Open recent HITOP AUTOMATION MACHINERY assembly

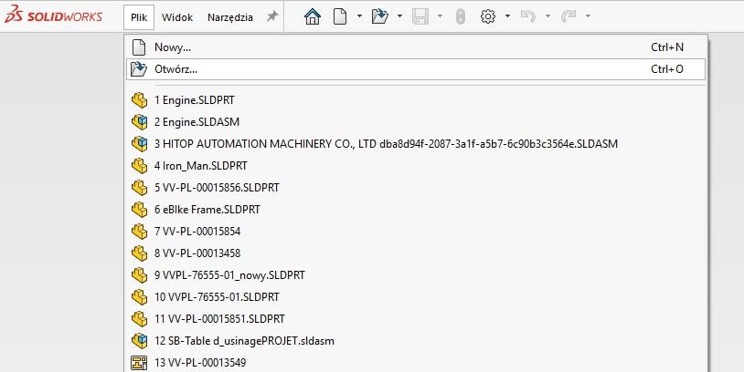pos(416,144)
